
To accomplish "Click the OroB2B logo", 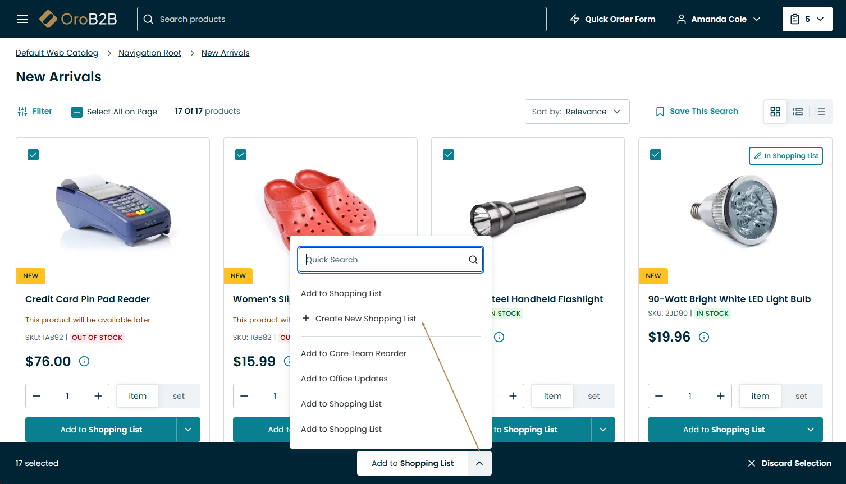I will coord(78,19).
